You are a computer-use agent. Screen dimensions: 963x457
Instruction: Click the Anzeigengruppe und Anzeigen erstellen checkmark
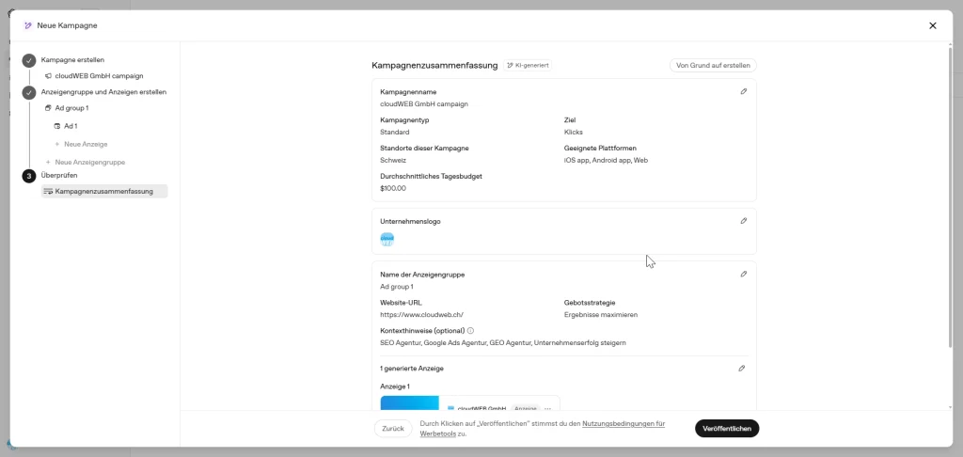coord(29,92)
